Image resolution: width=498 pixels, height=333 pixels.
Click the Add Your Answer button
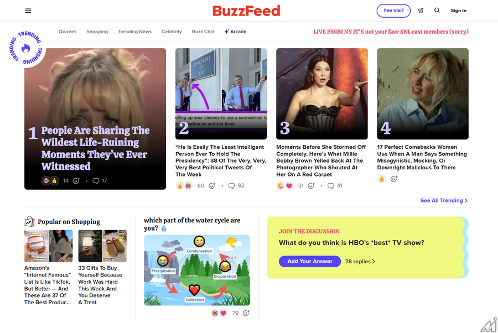310,261
